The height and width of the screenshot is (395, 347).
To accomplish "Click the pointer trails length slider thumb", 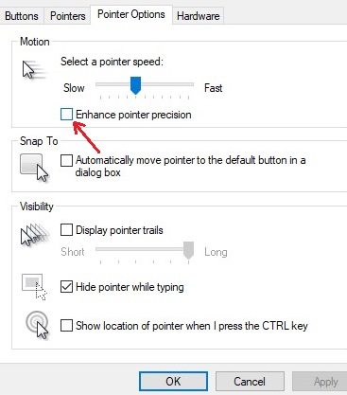I will point(188,250).
